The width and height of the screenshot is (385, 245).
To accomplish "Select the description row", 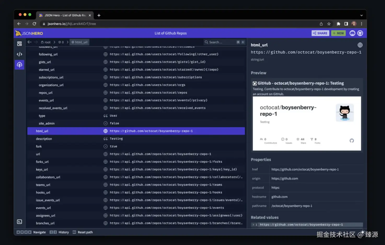I will click(x=136, y=139).
